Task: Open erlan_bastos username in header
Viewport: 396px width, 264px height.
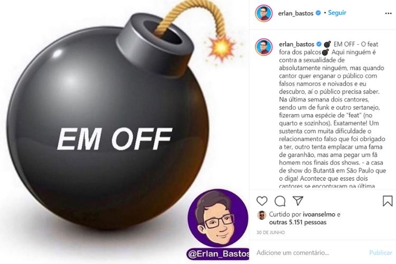Action: click(x=296, y=13)
